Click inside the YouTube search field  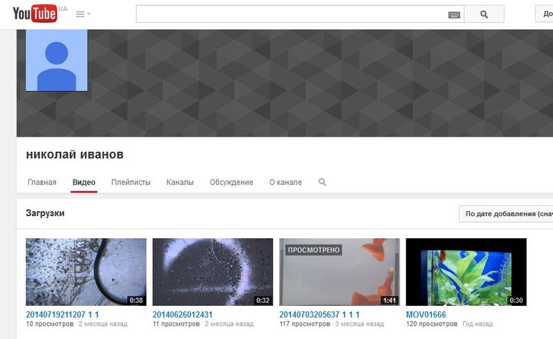pyautogui.click(x=290, y=14)
